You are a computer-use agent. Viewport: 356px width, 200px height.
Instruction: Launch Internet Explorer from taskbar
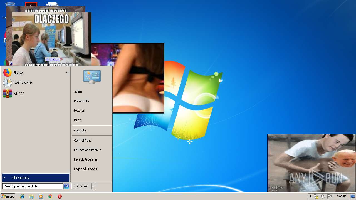click(22, 196)
